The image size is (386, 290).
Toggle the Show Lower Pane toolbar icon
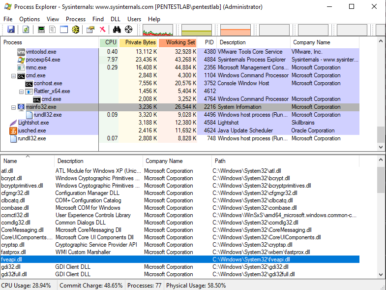point(63,30)
